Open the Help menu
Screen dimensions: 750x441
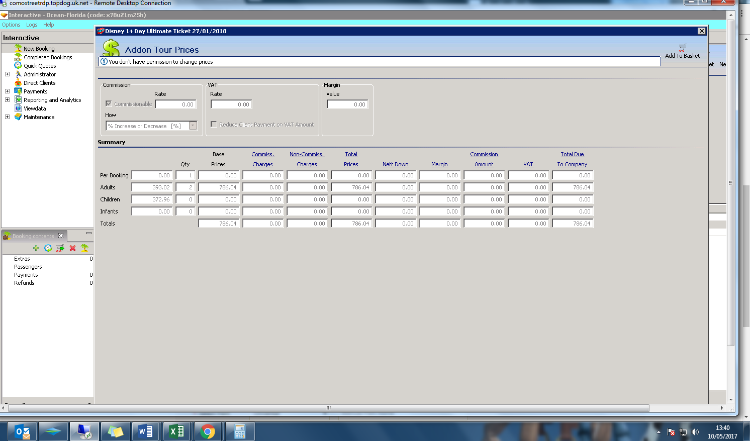click(48, 25)
